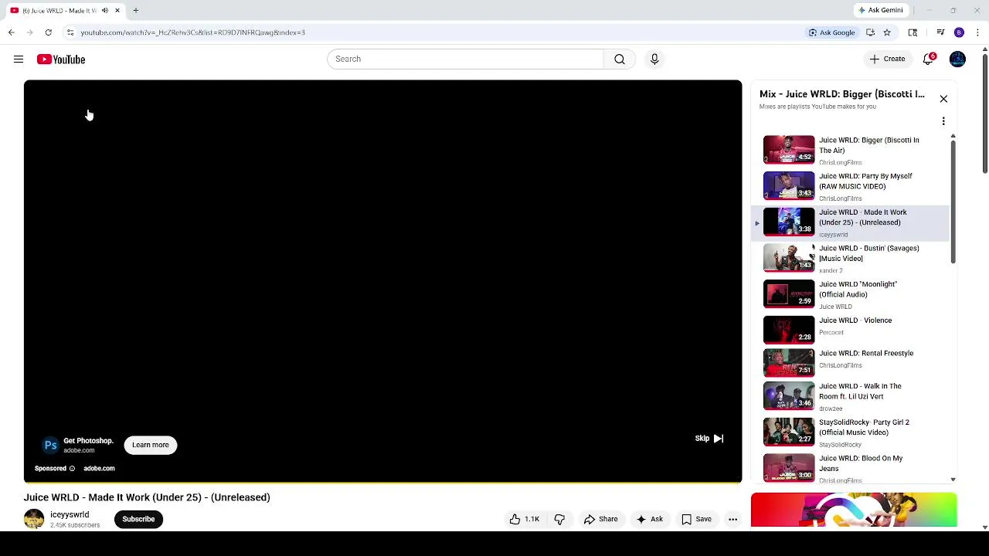Image resolution: width=989 pixels, height=556 pixels.
Task: Play Juice WRLD - Violence
Action: pos(850,329)
